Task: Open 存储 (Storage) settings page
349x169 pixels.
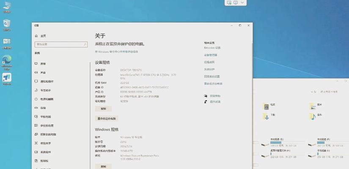Action: pos(40,108)
